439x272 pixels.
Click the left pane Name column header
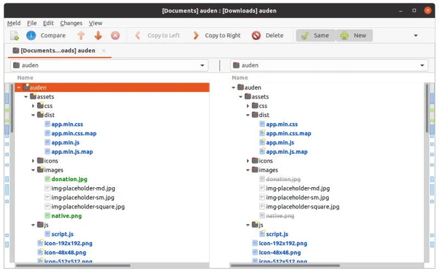(25, 78)
